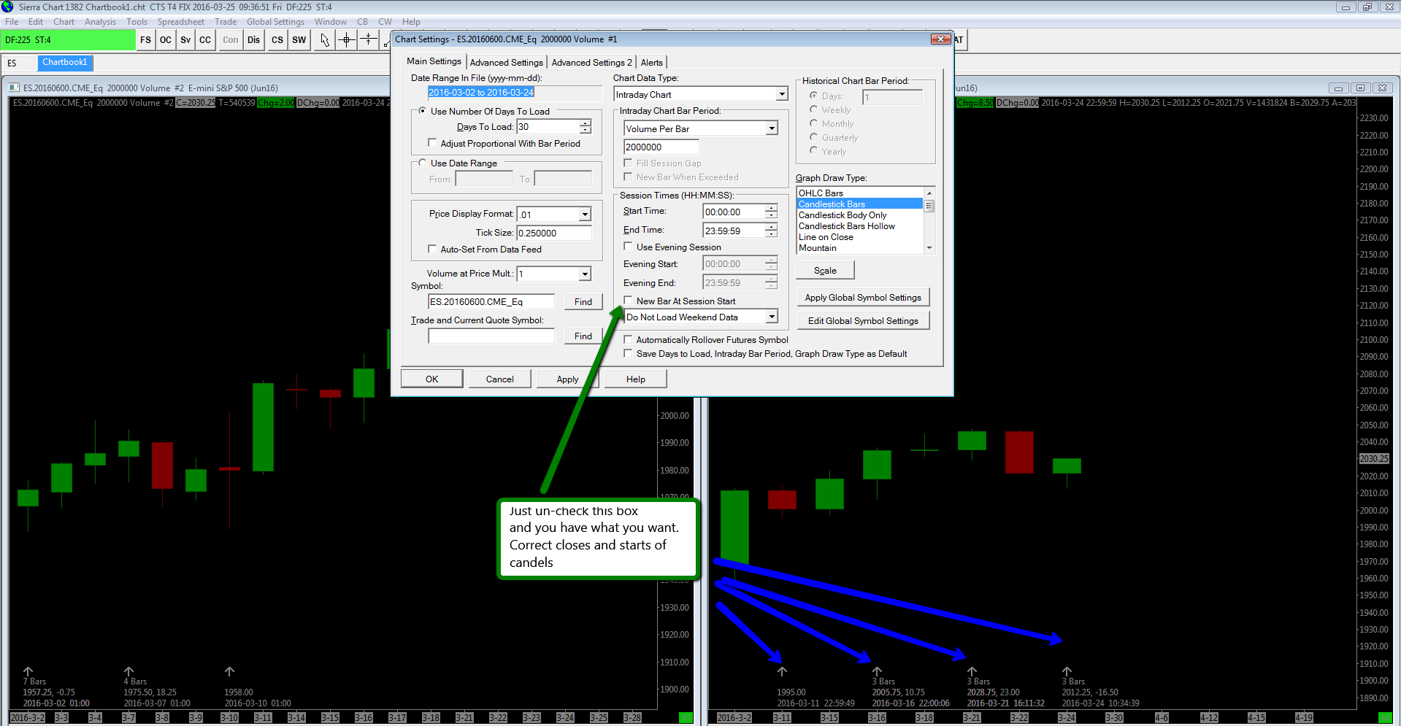This screenshot has width=1401, height=726.
Task: Select OHLC Bars draw type
Action: coord(860,193)
